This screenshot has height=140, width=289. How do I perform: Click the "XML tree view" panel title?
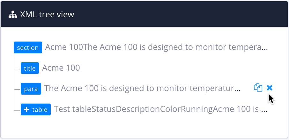coord(47,14)
